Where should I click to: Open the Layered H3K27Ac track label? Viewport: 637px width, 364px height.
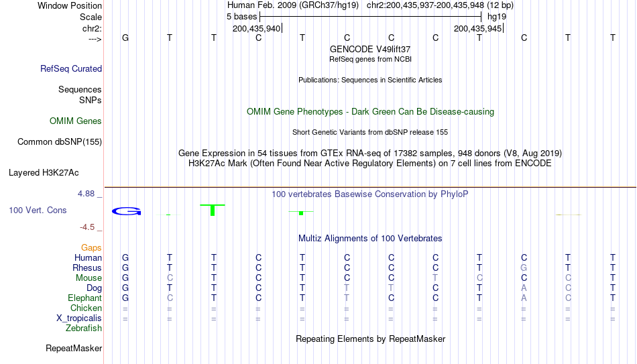pos(44,173)
